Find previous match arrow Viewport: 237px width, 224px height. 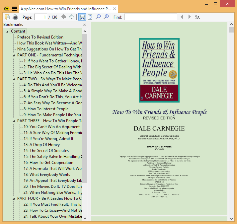pyautogui.click(x=182, y=17)
